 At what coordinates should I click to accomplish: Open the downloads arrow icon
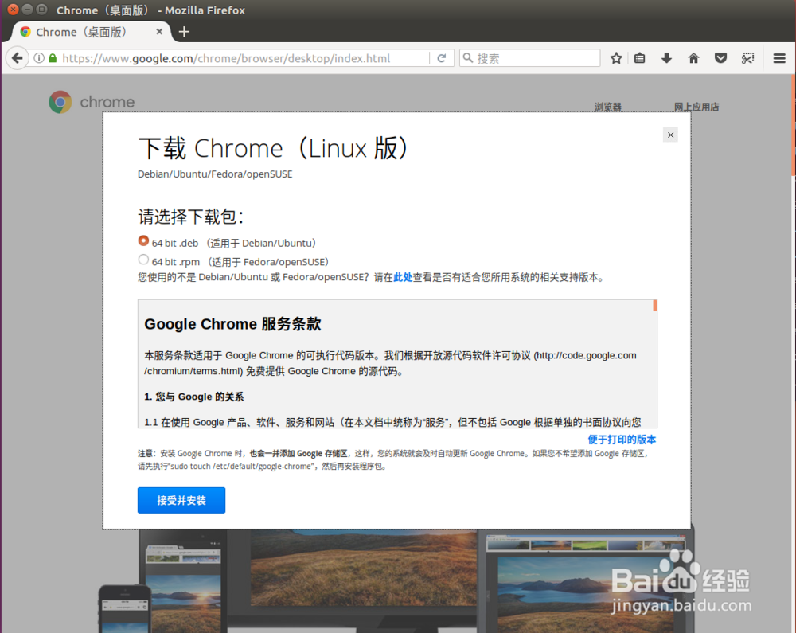tap(666, 57)
